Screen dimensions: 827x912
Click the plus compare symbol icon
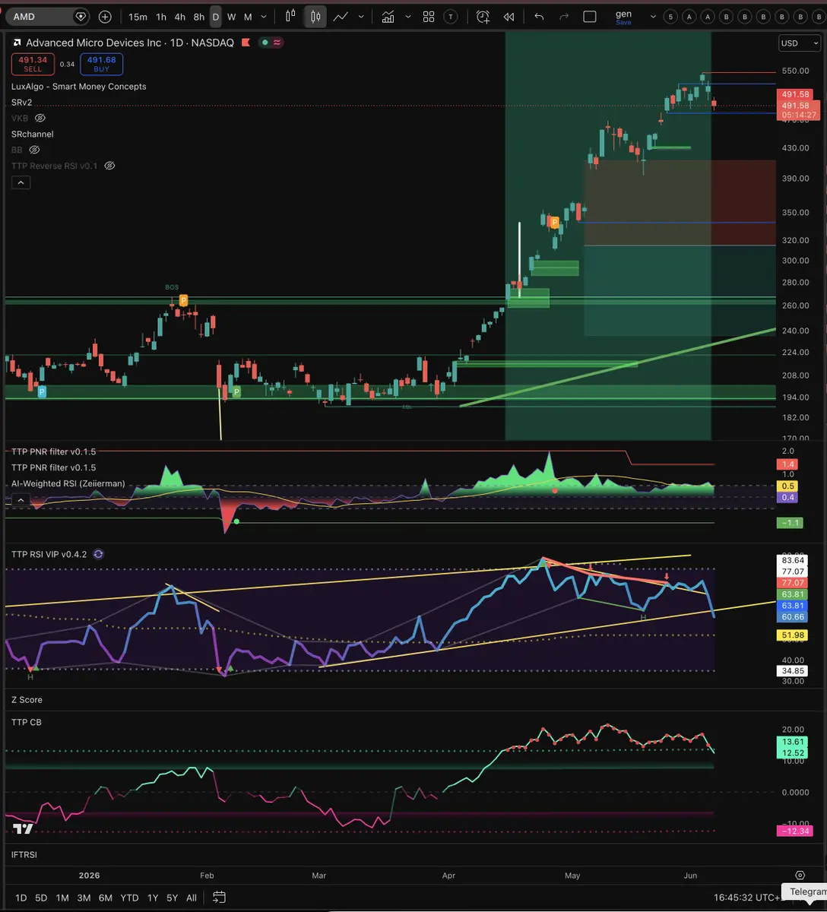(x=105, y=16)
